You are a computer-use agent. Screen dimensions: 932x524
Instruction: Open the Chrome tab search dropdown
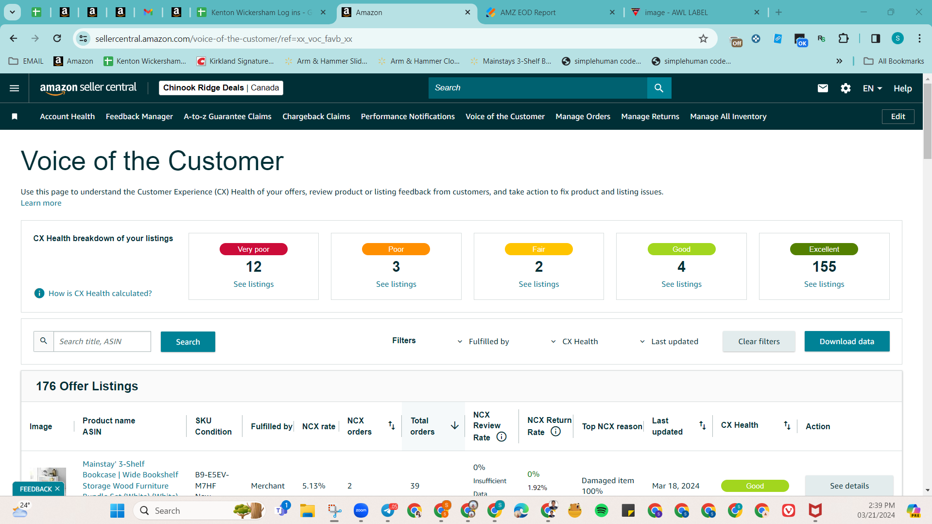(12, 12)
